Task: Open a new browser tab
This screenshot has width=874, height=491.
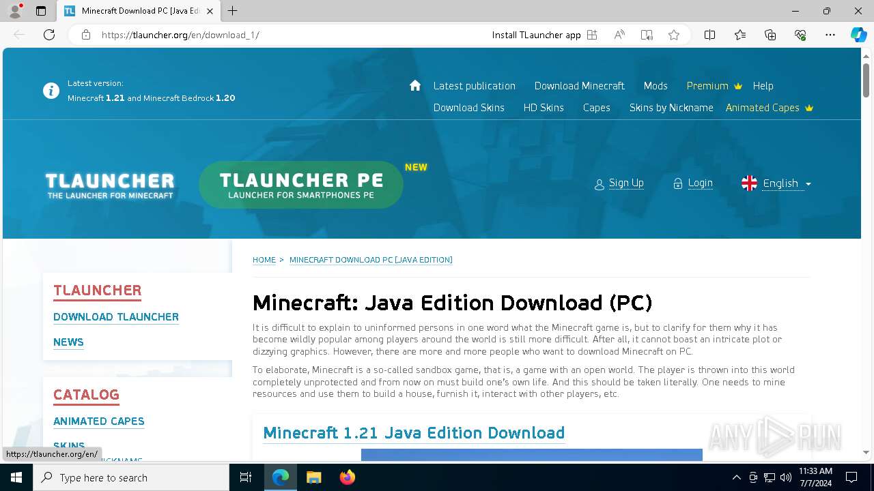Action: tap(233, 11)
